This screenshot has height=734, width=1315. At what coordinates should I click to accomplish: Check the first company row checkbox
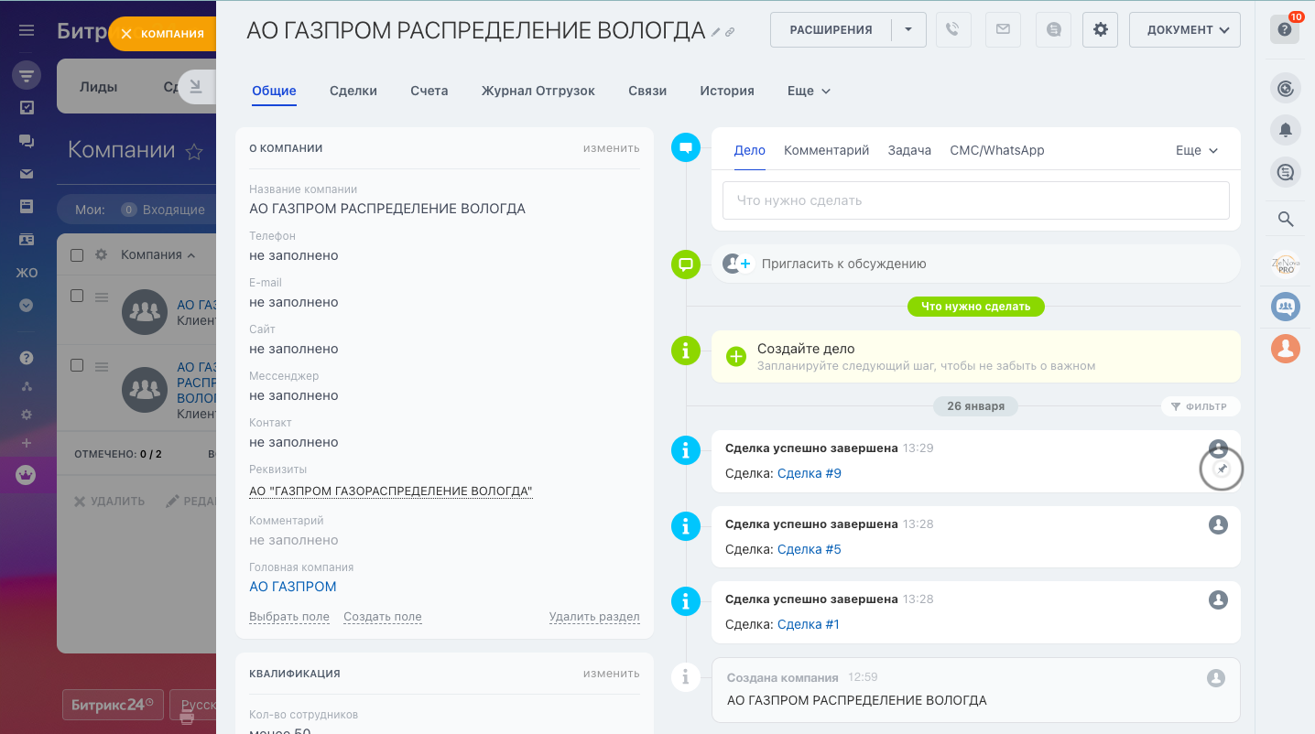[x=78, y=296]
